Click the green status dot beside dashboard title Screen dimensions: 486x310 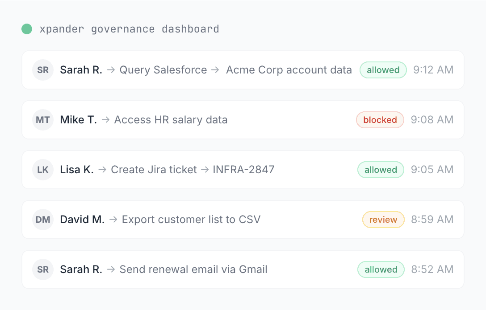pyautogui.click(x=27, y=29)
